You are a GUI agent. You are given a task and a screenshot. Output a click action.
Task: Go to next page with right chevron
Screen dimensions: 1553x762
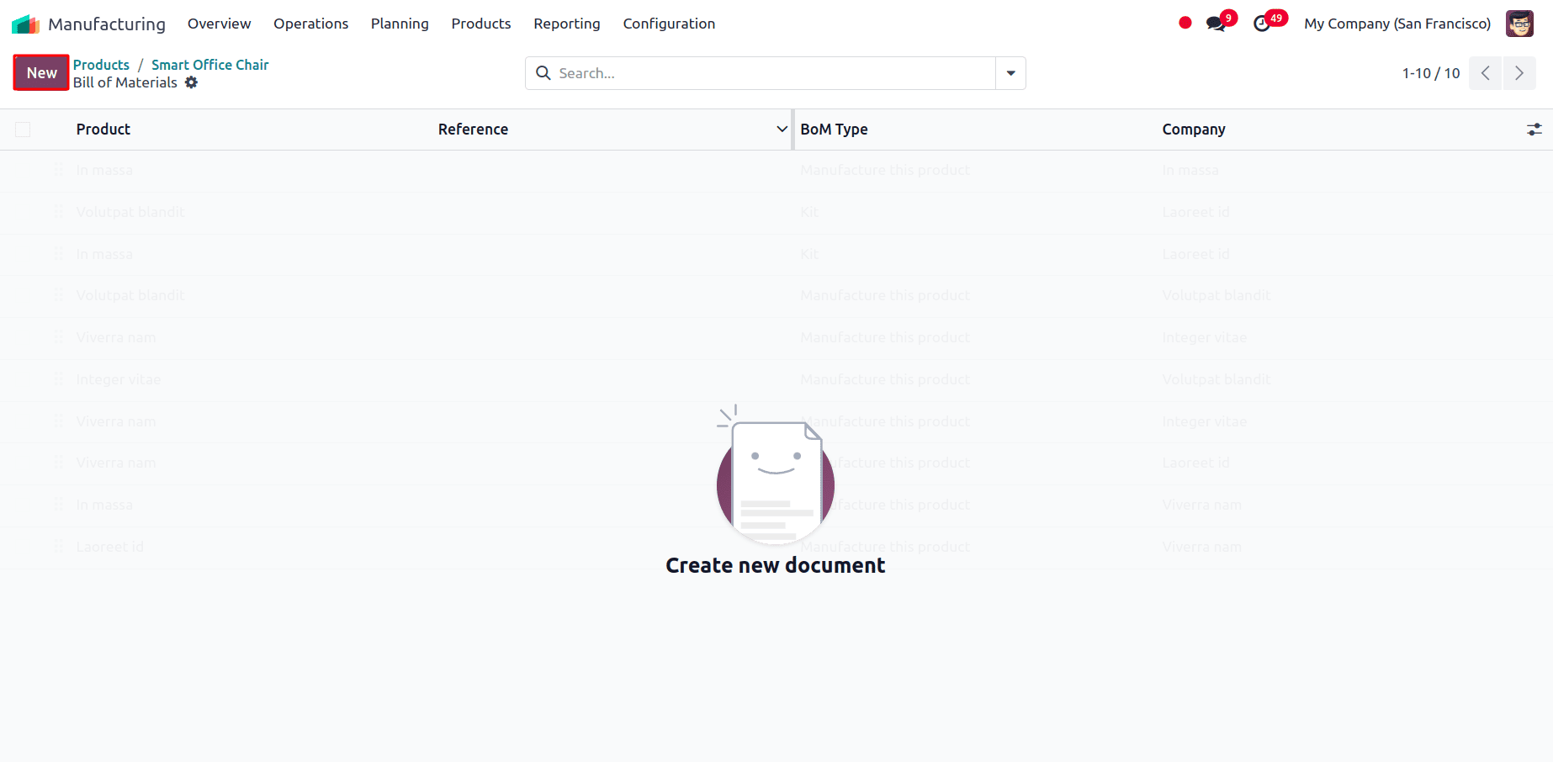click(x=1519, y=73)
